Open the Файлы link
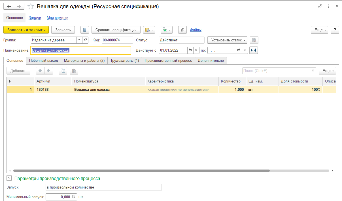Screen dimensions: 342x201 [196, 30]
